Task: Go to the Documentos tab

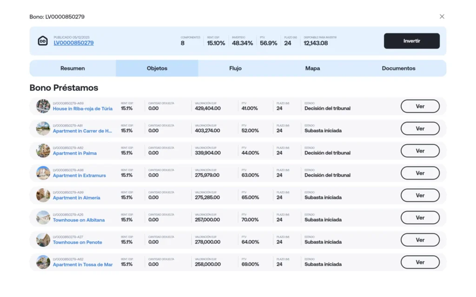Action: [x=398, y=68]
